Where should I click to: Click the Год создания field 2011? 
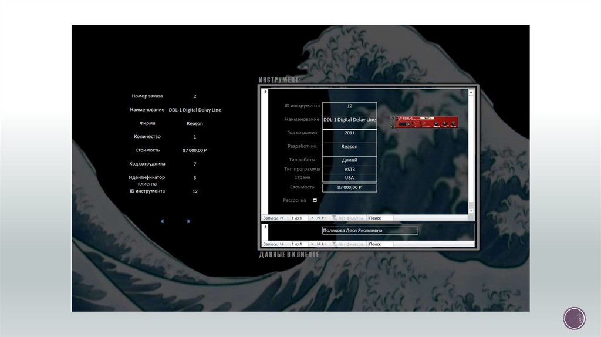(x=350, y=136)
